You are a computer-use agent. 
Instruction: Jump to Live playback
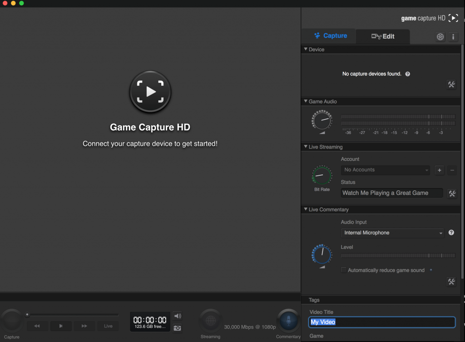[x=108, y=326]
